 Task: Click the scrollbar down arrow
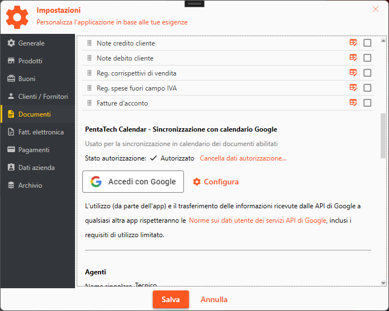click(383, 283)
